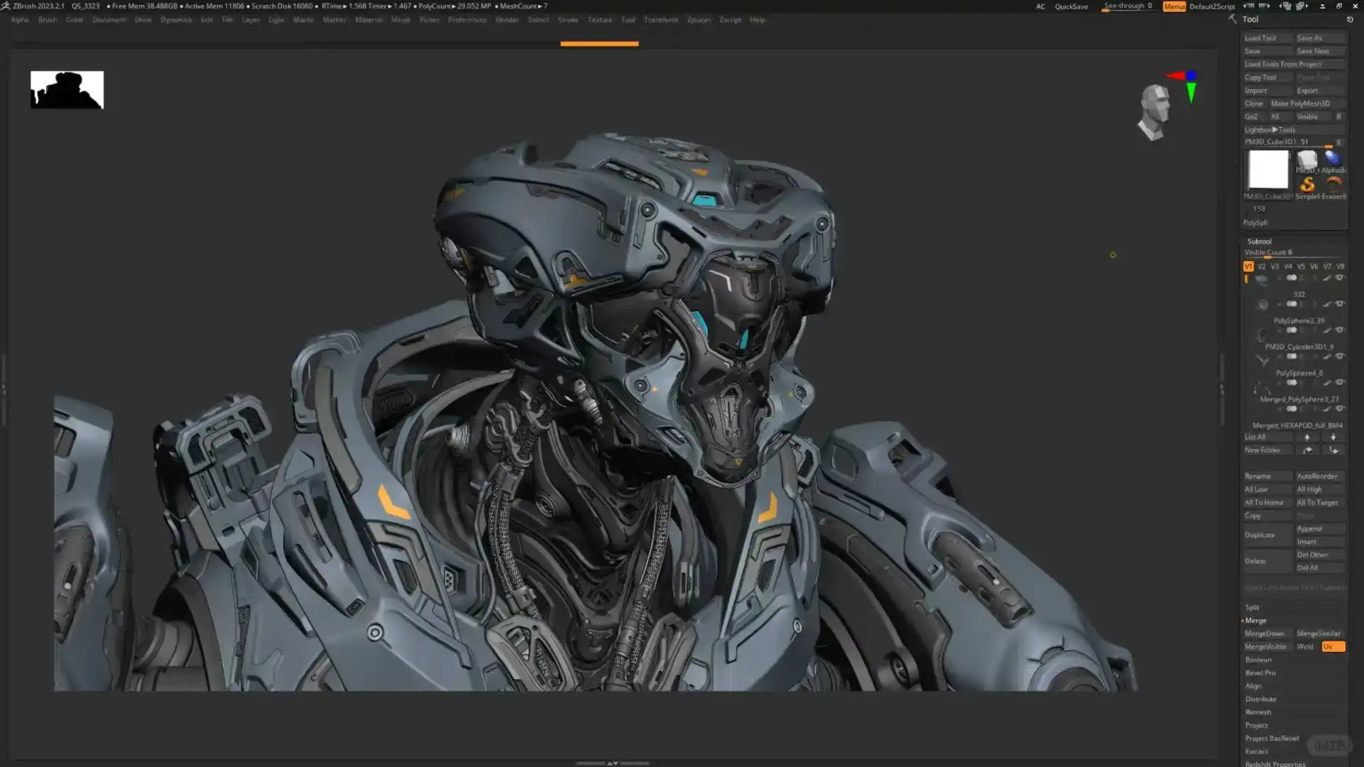The image size is (1364, 767).
Task: Click the See-through slider in the top bar
Action: [1128, 6]
